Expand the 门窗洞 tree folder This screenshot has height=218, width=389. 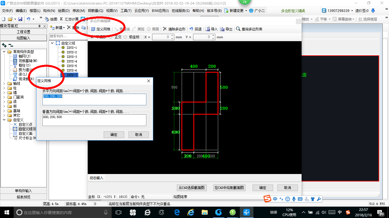pyautogui.click(x=4, y=97)
